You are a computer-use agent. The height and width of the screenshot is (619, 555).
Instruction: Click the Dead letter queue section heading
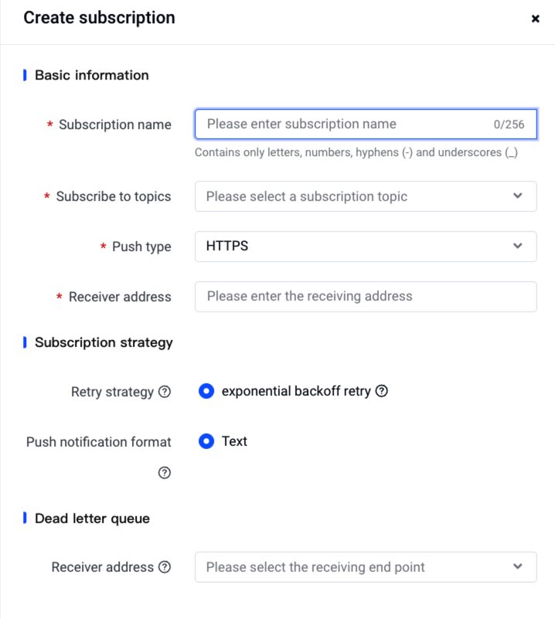pyautogui.click(x=92, y=519)
